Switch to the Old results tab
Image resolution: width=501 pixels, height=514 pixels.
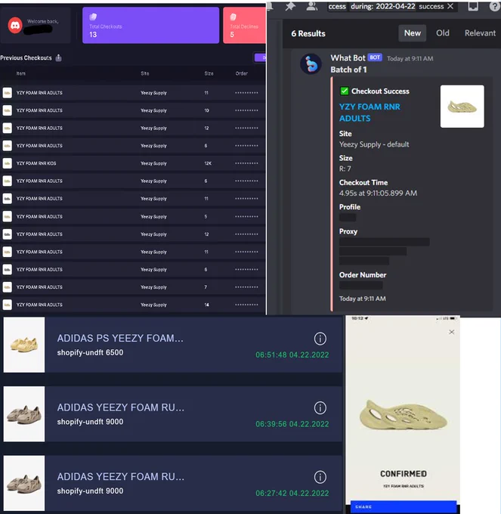click(442, 33)
